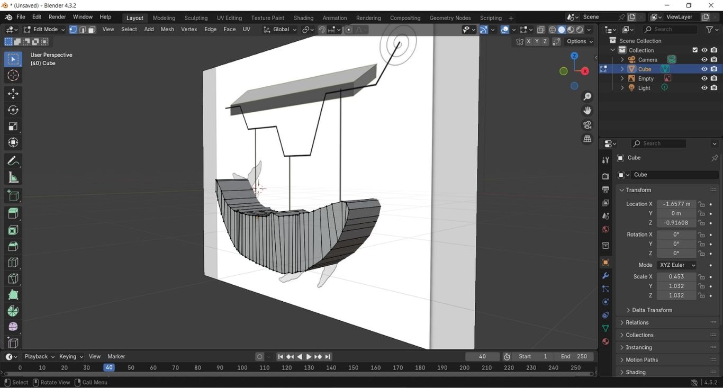Click End frame 250 field

tap(574, 357)
